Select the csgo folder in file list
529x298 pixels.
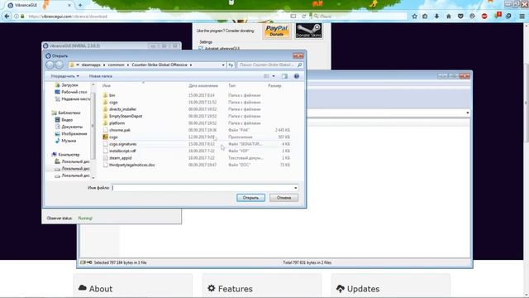(x=113, y=103)
